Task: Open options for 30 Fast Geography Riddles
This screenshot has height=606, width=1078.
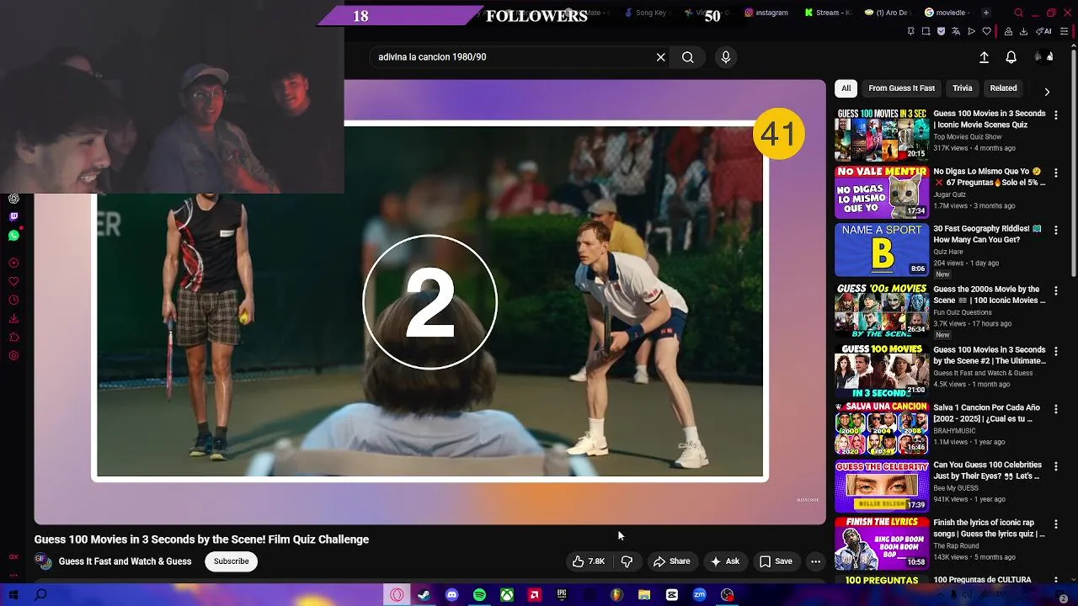Action: (1056, 230)
